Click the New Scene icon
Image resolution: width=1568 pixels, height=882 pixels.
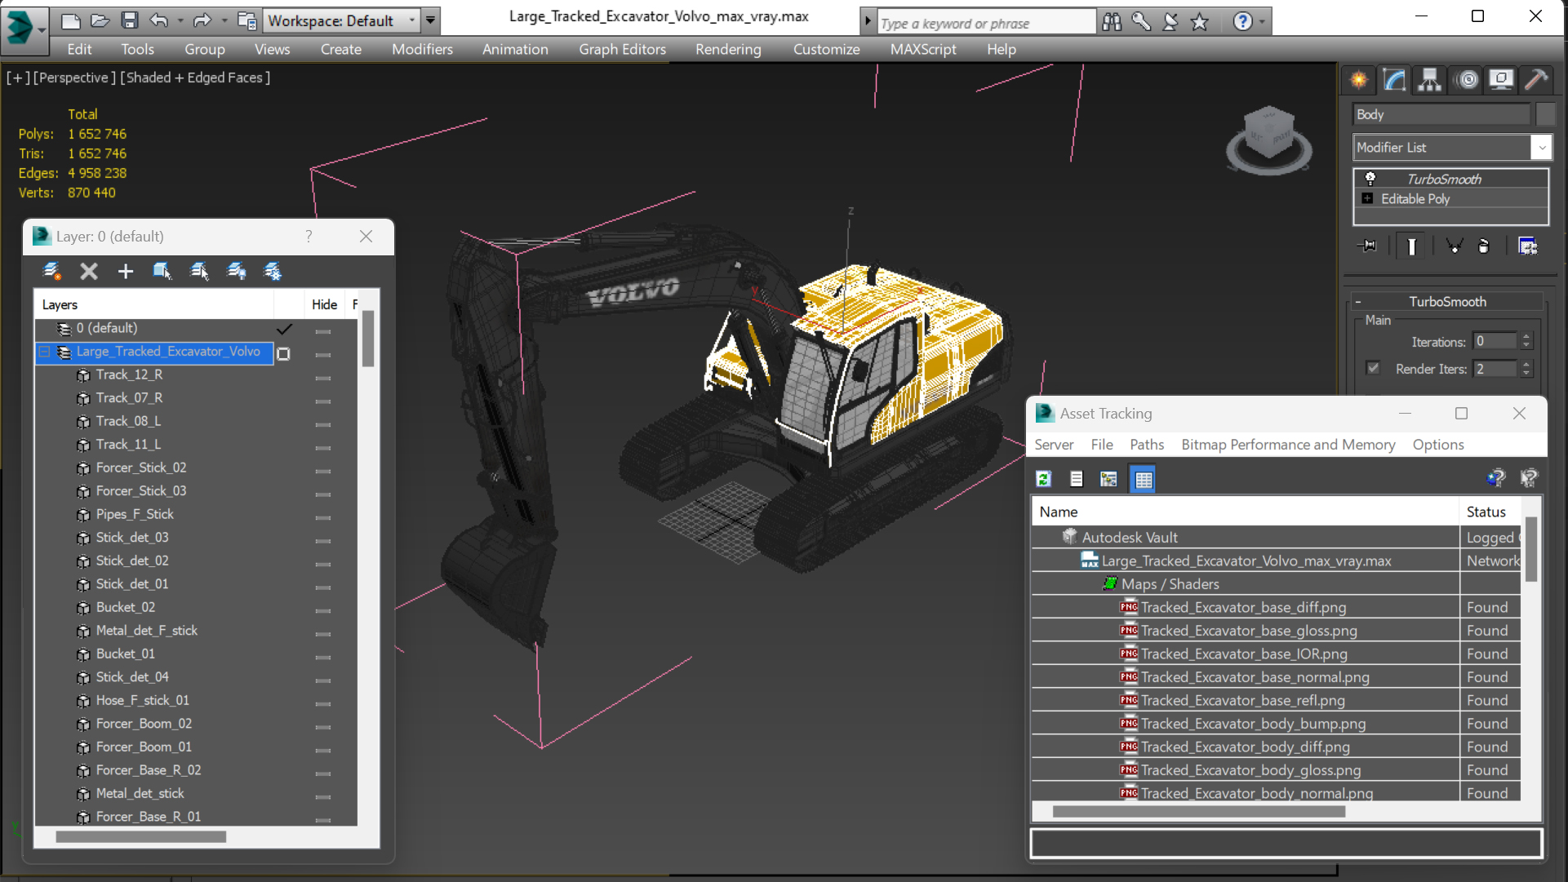(x=71, y=20)
